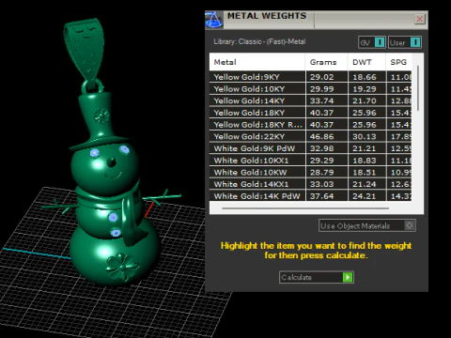Click the vertical scrollbar of metals table
451x338 pixels.
[x=418, y=88]
